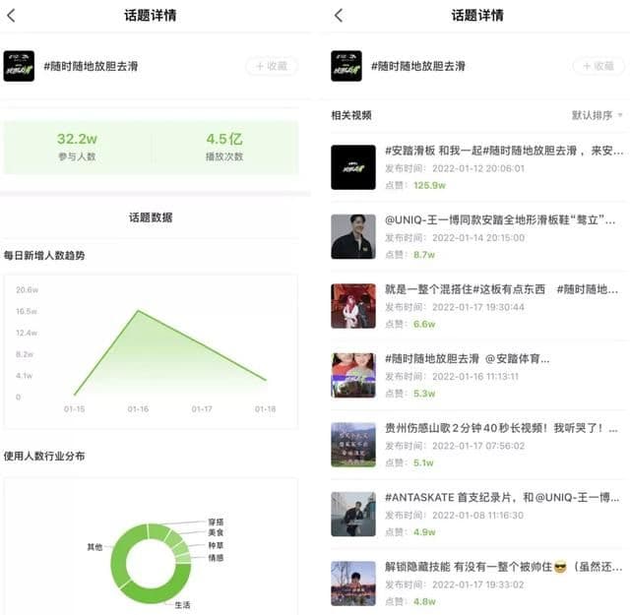Tap topic logo icon in left panel
The image size is (630, 615).
(x=19, y=66)
